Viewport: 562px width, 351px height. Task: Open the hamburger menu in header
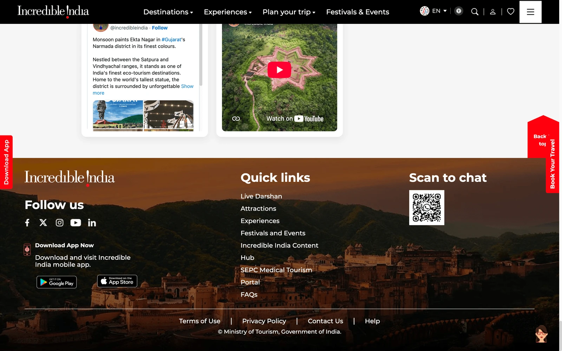point(530,12)
